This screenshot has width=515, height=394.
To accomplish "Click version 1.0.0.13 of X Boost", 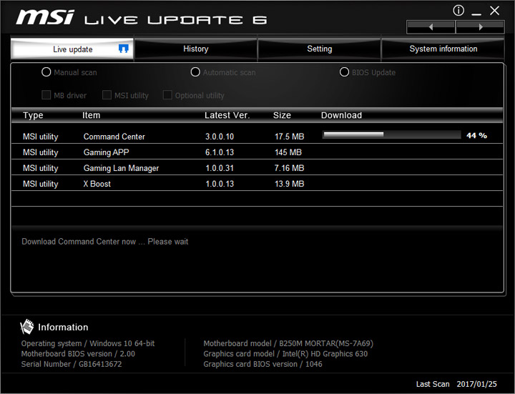I will pos(220,184).
